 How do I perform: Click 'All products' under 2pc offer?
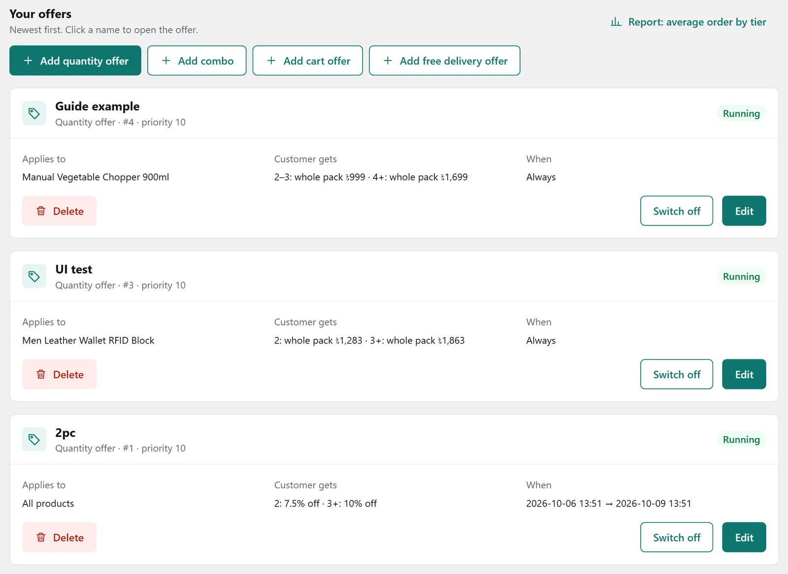coord(48,504)
